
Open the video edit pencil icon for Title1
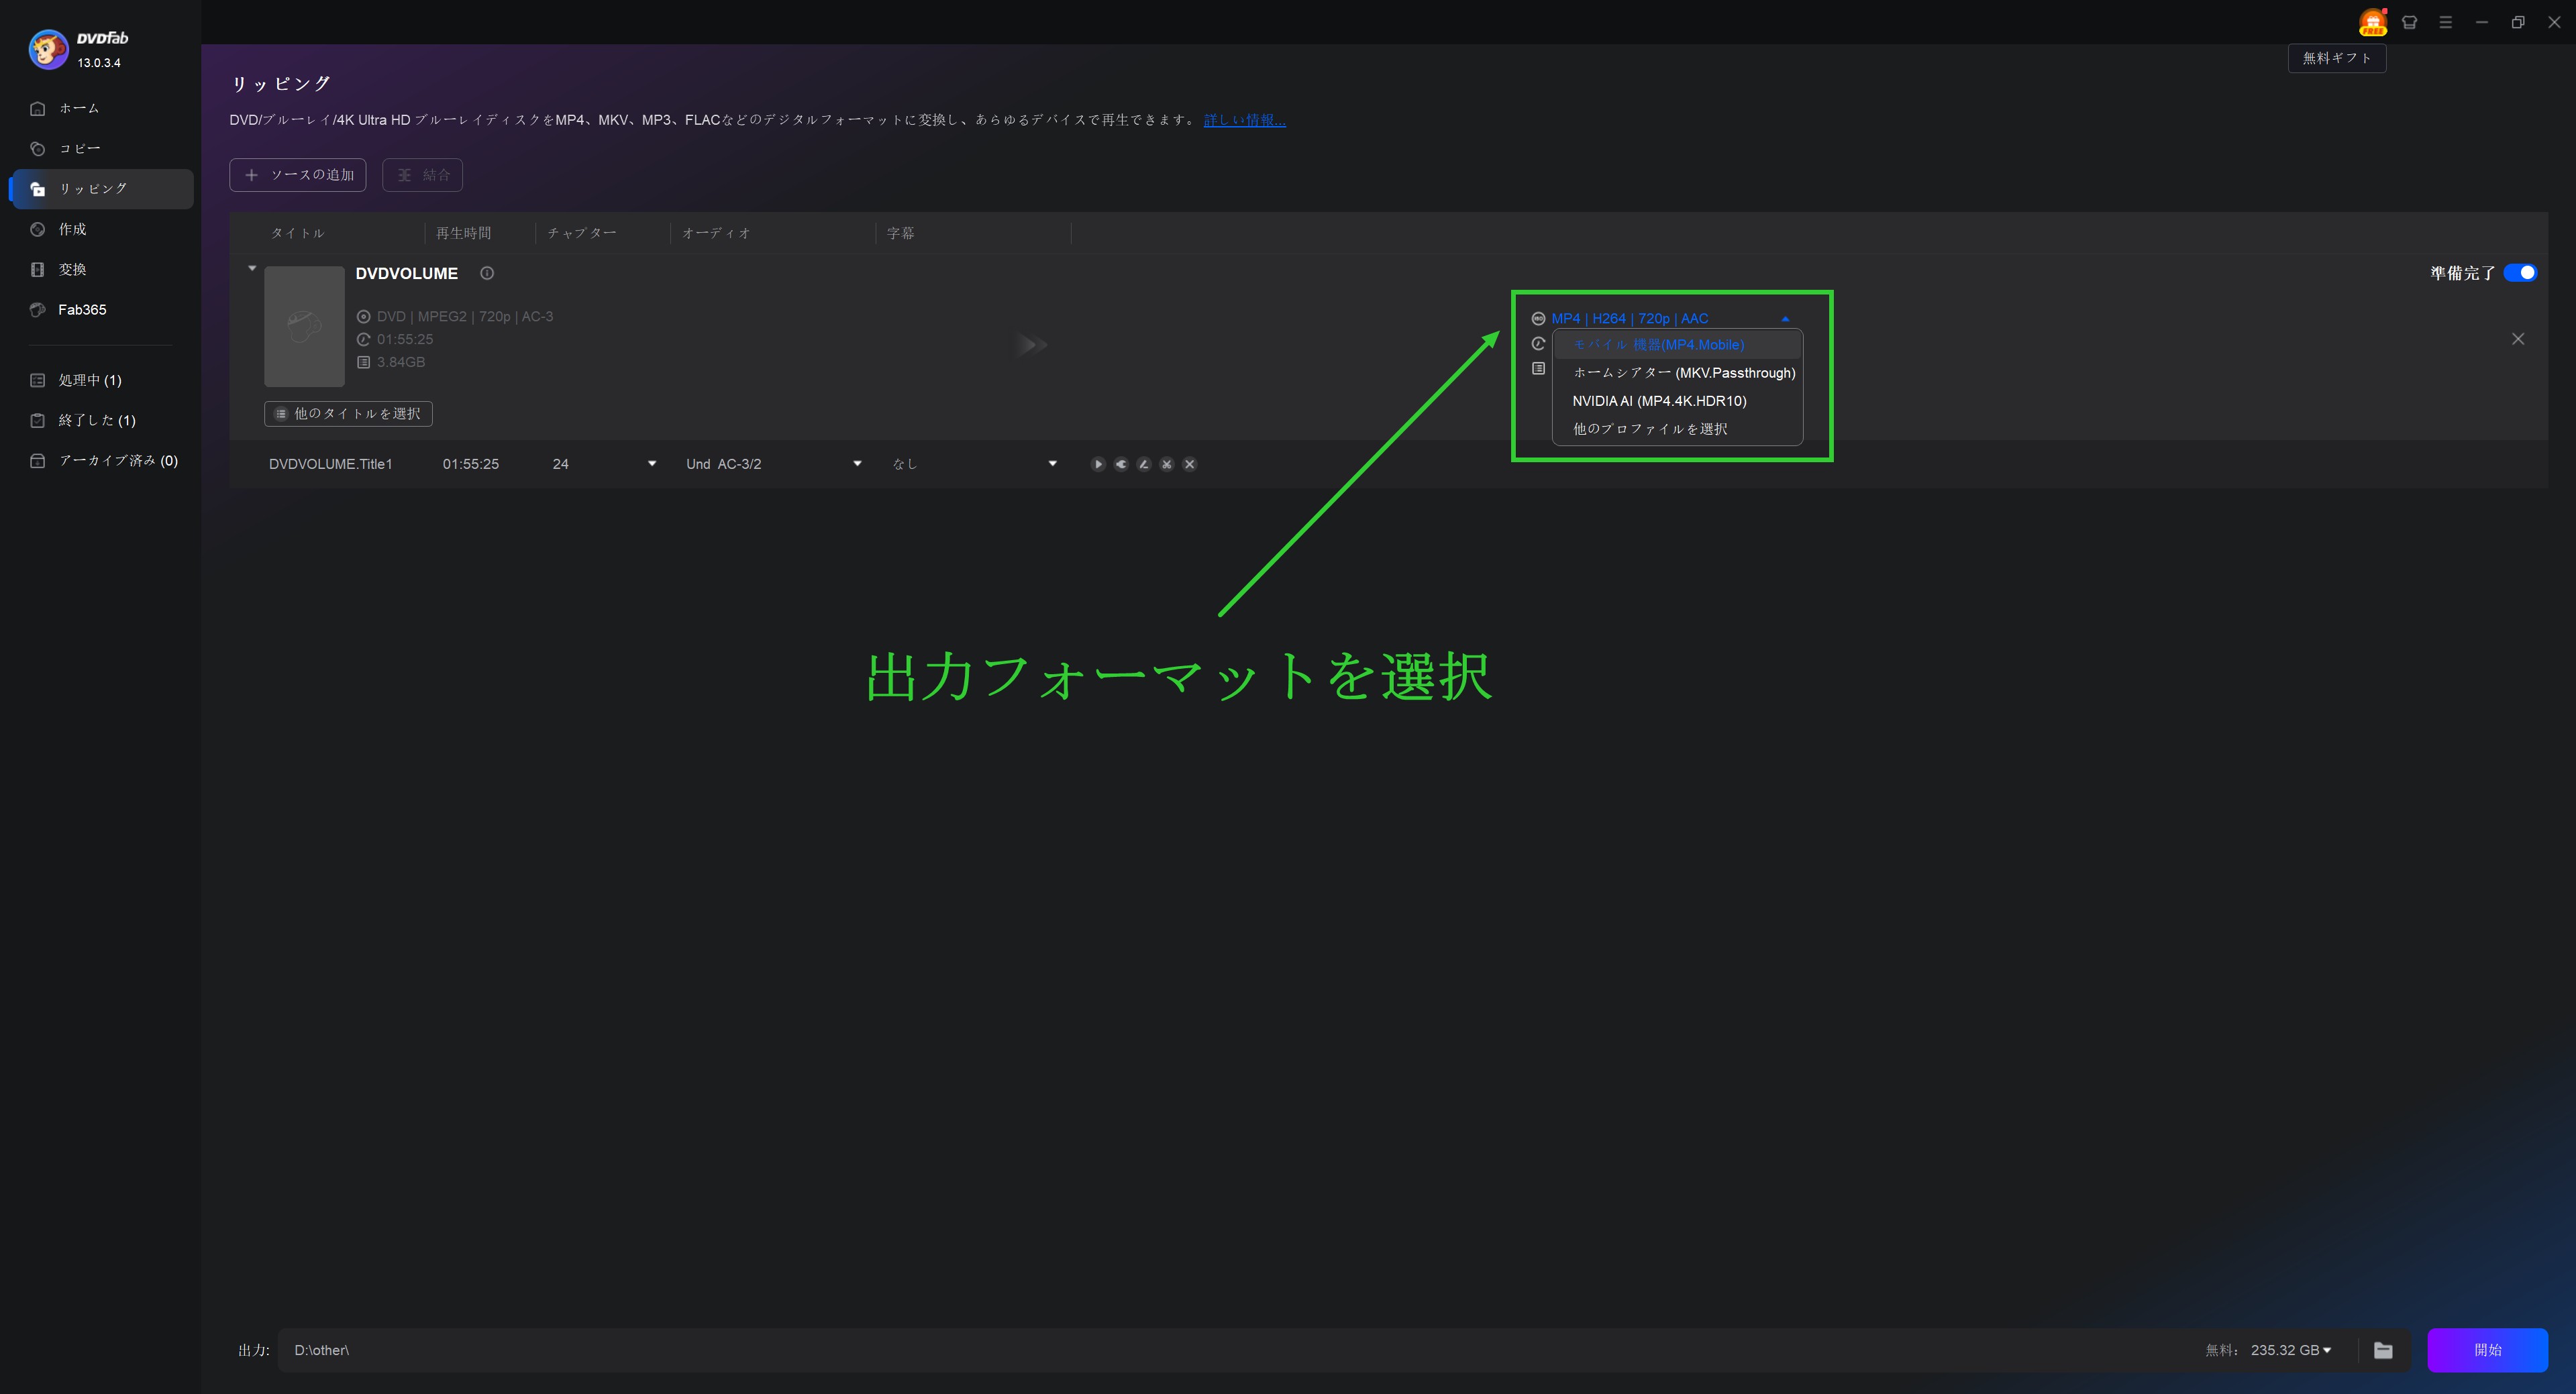coord(1144,464)
